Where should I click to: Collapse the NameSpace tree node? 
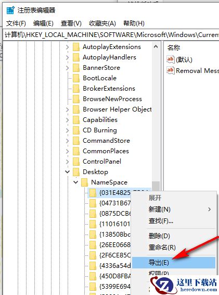pos(76,182)
